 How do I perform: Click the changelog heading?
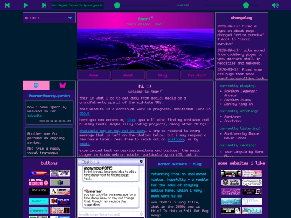point(241,18)
